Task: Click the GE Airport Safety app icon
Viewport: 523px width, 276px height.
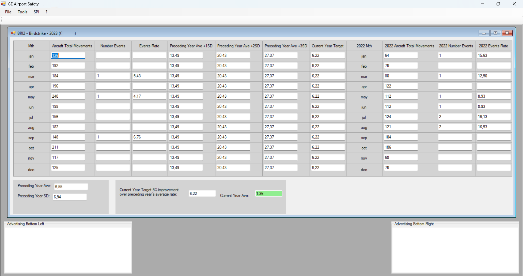Action: [x=3, y=4]
